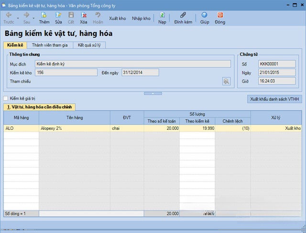Click the Theo kiểm kê column header

pos(197,121)
